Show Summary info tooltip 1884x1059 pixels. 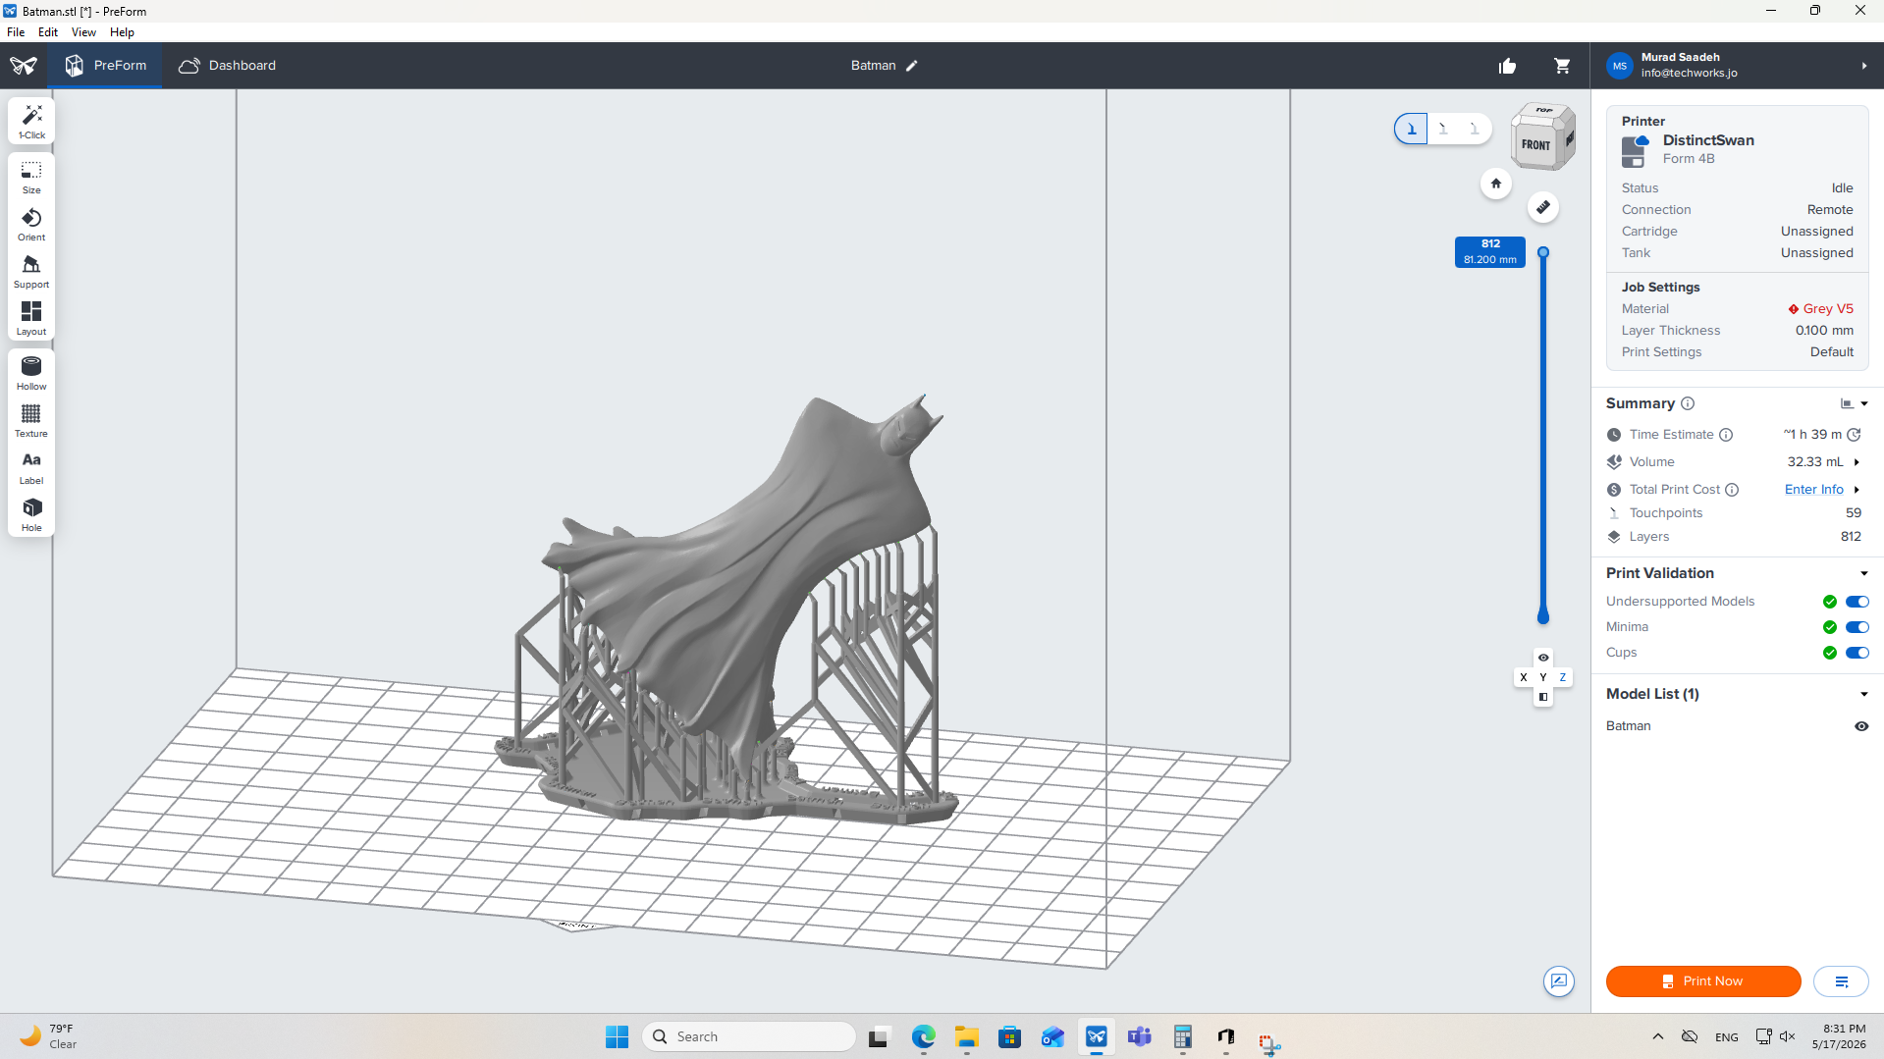[1688, 403]
